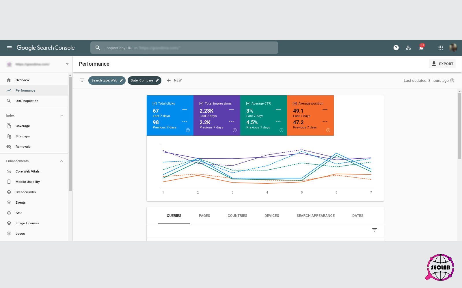Switch to the SEARCH APPEARANCE tab
Viewport: 462px width, 288px height.
coord(316,216)
